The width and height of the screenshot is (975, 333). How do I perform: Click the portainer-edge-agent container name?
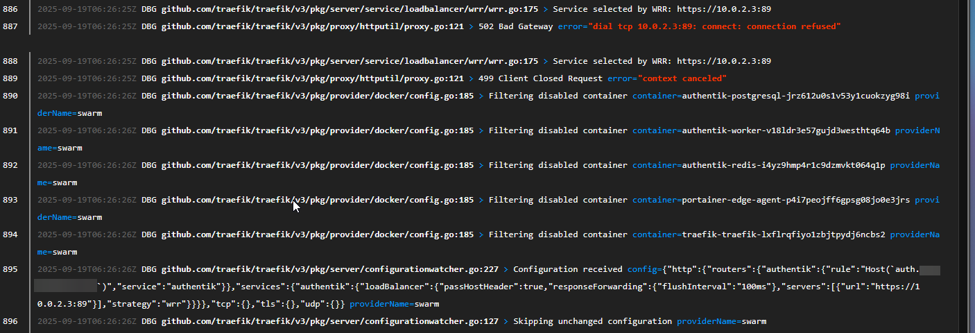click(x=795, y=200)
